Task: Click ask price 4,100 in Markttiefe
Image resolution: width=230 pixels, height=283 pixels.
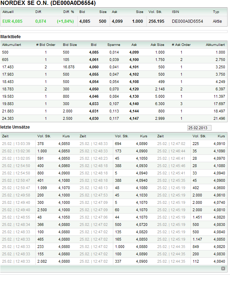Action: pos(134,60)
